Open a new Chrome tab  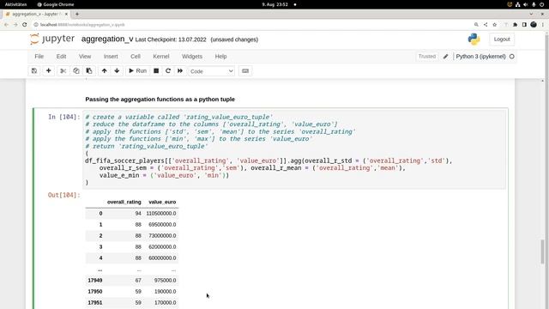(77, 14)
